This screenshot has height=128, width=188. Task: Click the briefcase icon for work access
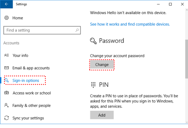point(7,93)
